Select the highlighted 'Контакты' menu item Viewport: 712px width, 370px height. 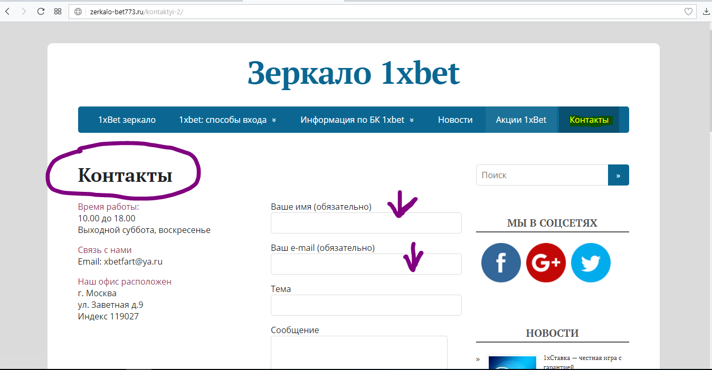pyautogui.click(x=589, y=120)
